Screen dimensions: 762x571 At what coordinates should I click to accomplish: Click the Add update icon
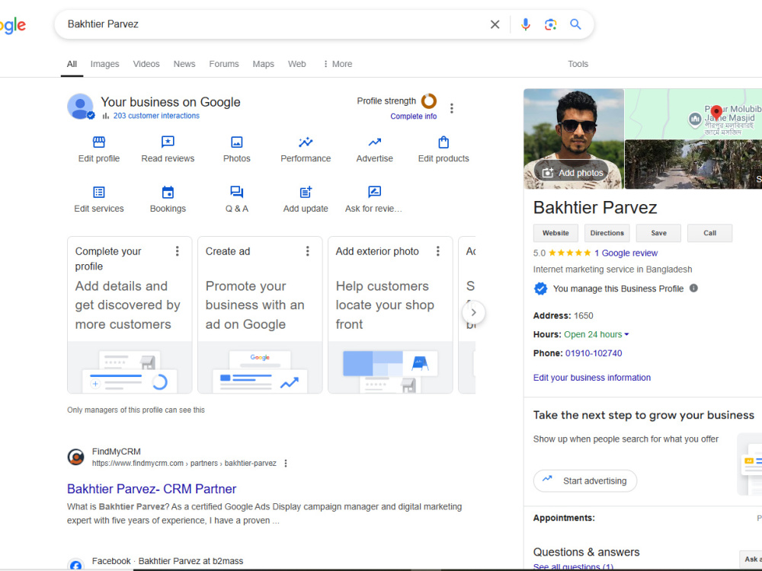point(306,193)
